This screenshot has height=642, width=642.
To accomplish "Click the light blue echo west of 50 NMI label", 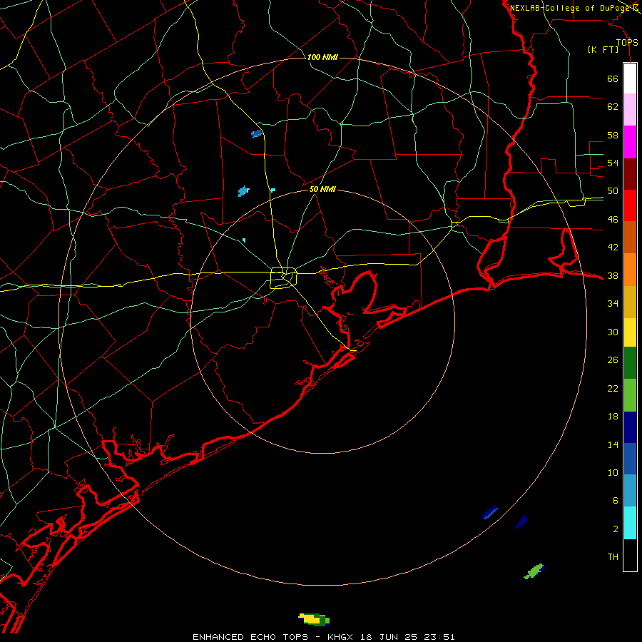I will point(244,190).
